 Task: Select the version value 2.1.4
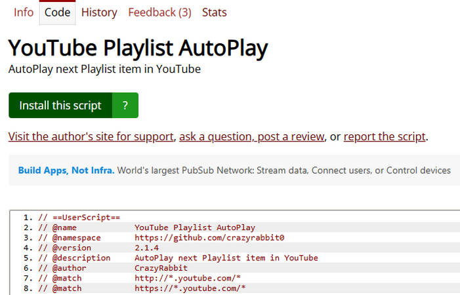click(x=146, y=248)
